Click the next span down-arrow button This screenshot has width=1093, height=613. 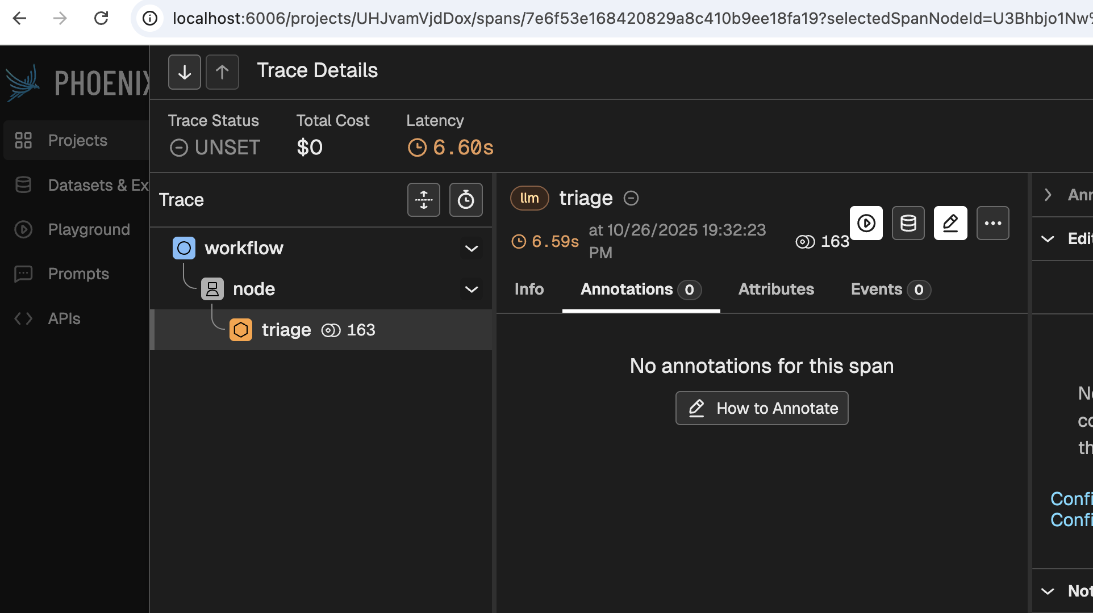point(184,72)
